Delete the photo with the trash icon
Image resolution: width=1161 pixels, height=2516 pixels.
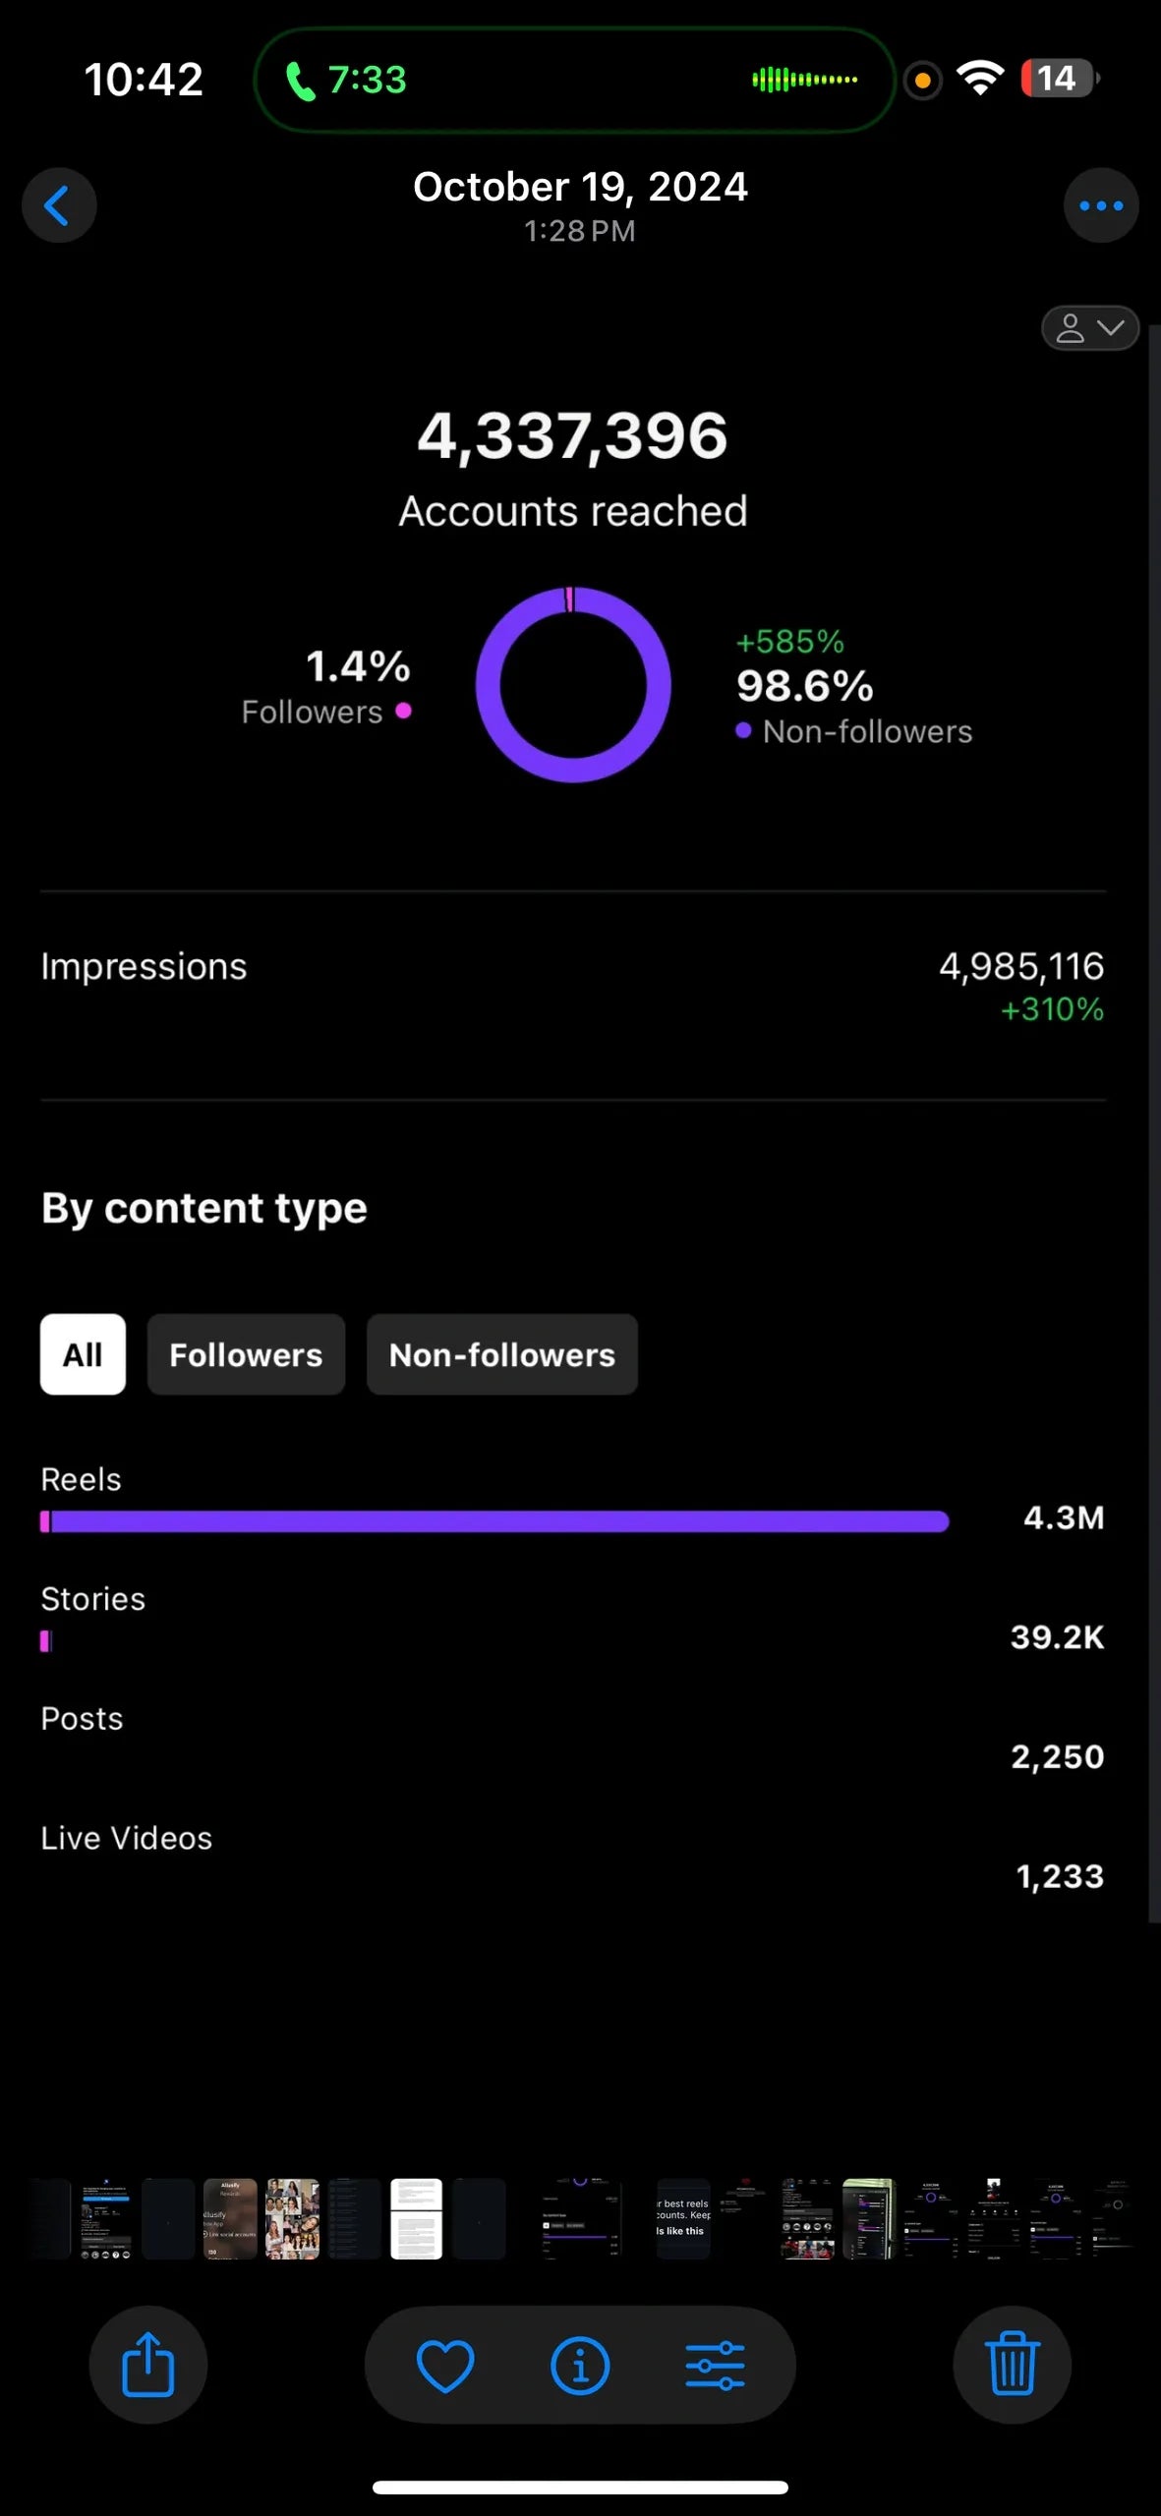click(1012, 2365)
